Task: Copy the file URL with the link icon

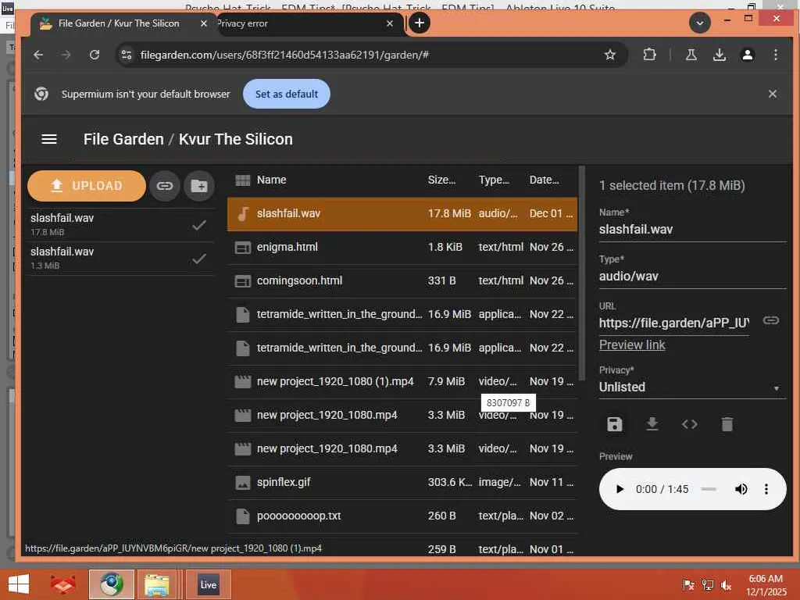Action: 770,320
